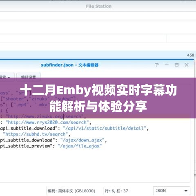Image resolution: width=196 pixels, height=196 pixels.
Task: Click the api_subtitle_preview key text
Action: [x=26, y=146]
